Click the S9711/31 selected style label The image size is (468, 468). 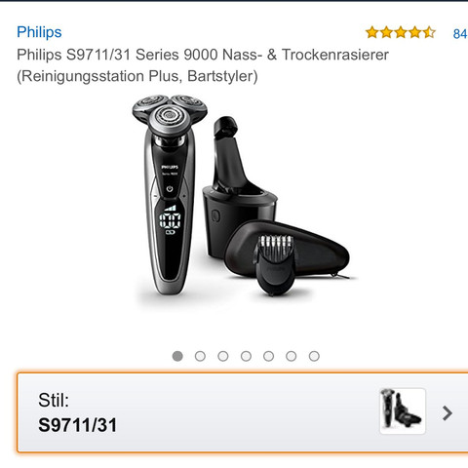(77, 425)
